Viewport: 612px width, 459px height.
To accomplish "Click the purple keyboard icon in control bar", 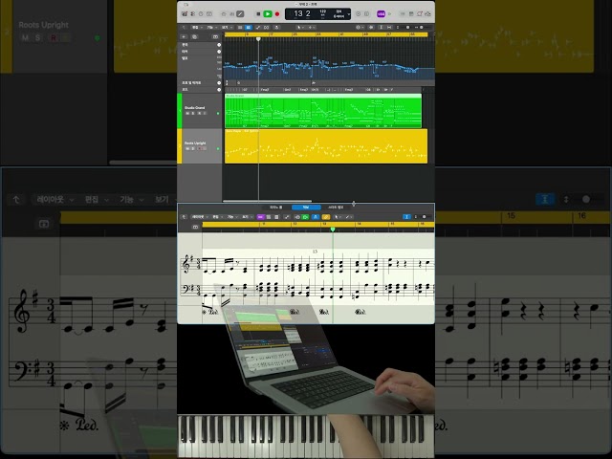I will 381,14.
